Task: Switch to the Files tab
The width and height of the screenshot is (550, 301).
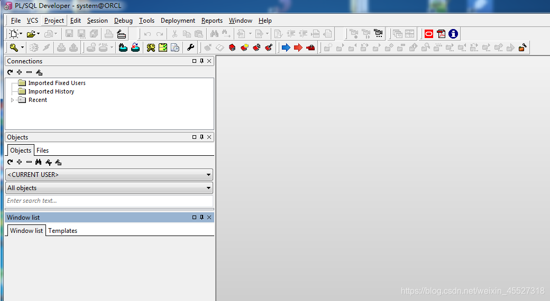Action: coord(42,150)
